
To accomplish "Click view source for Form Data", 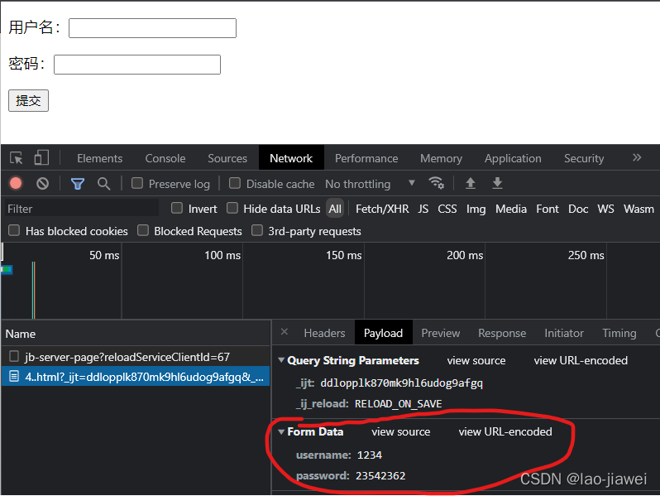I will pyautogui.click(x=401, y=431).
